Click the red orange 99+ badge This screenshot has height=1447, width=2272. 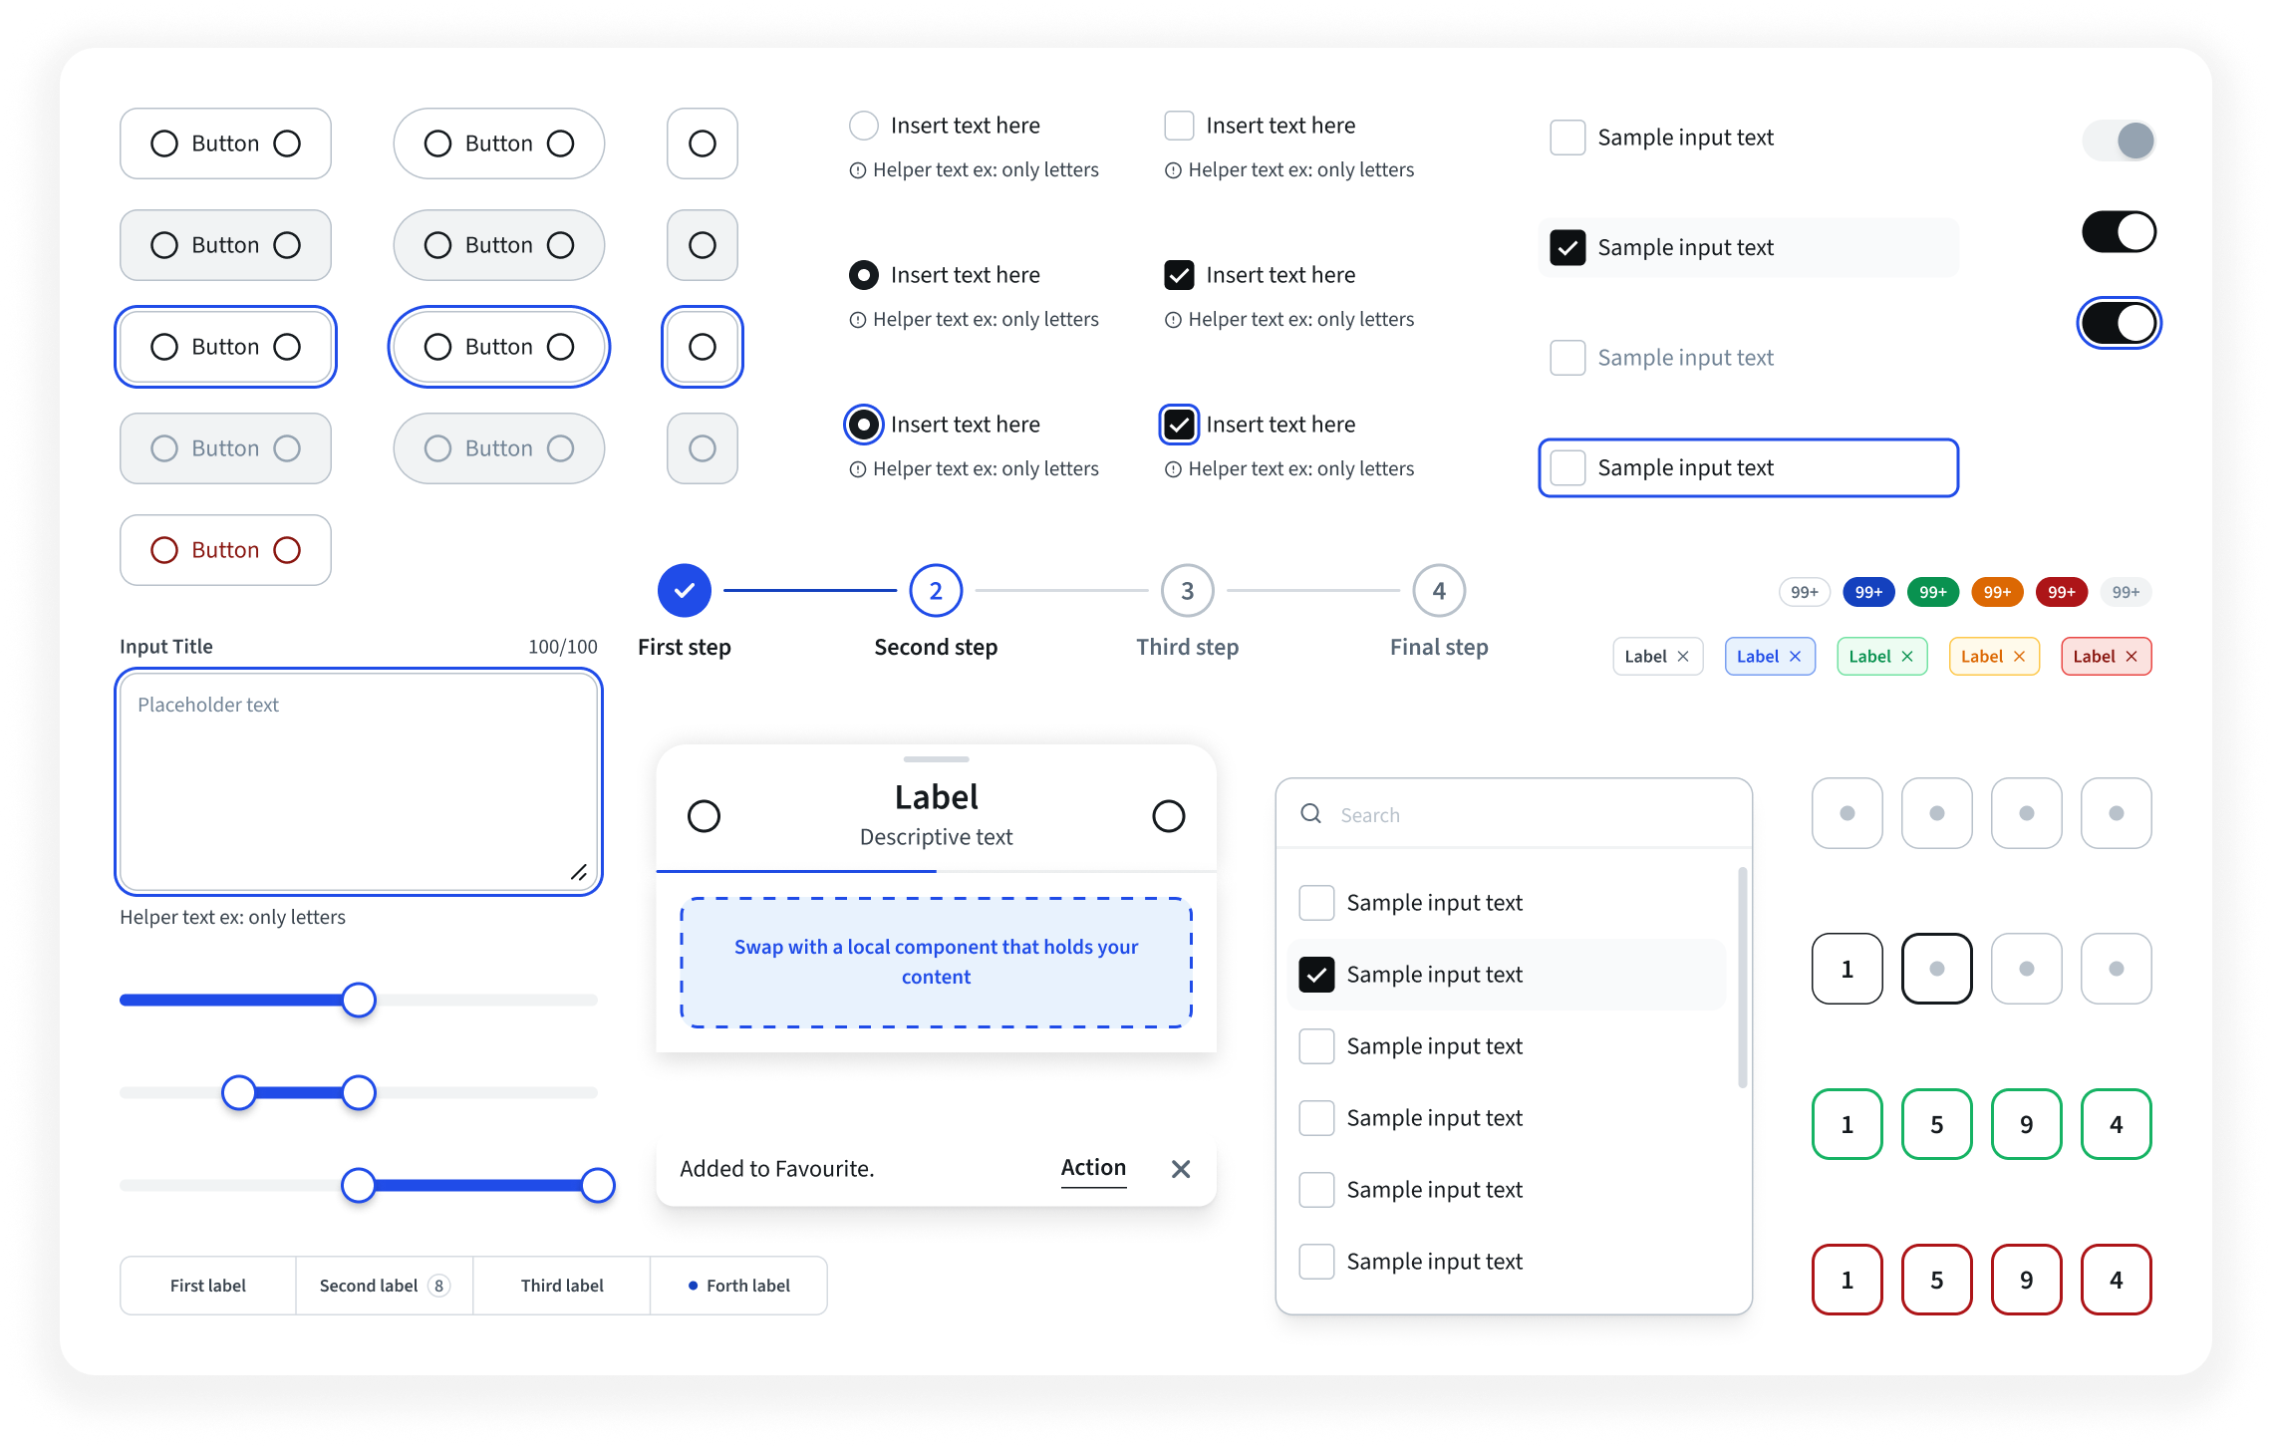(x=1997, y=592)
